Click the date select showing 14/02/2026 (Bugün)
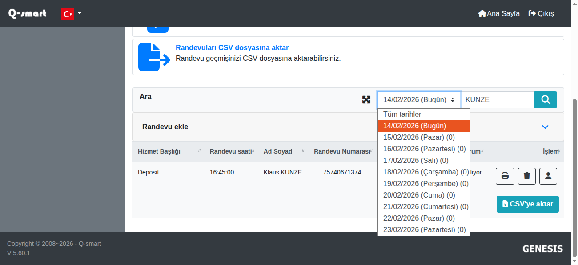This screenshot has width=578, height=265. pyautogui.click(x=418, y=100)
